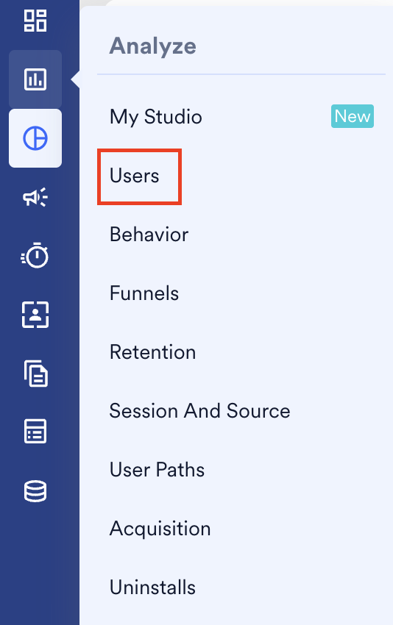
Task: Open the pie chart segment icon
Action: click(35, 138)
